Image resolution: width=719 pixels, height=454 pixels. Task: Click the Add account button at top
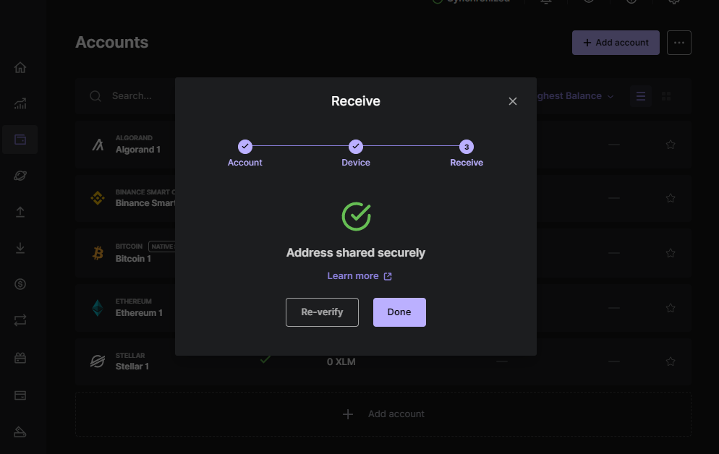tap(616, 43)
